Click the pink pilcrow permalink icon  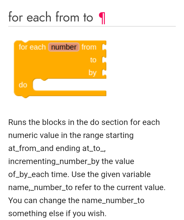tap(102, 18)
